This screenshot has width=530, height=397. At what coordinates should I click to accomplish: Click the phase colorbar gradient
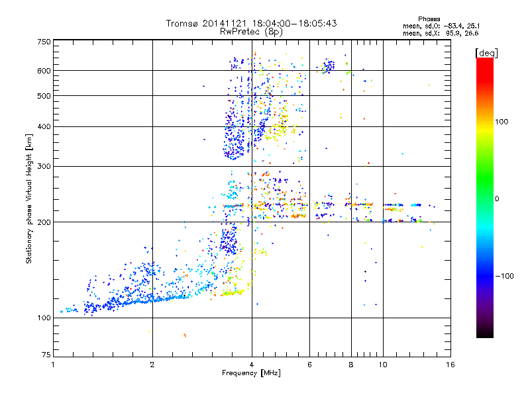(485, 198)
